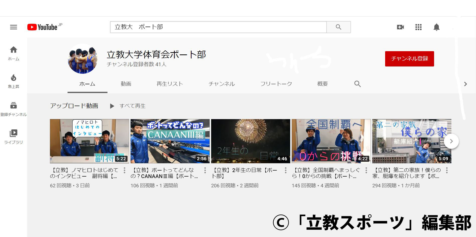Open Trending (急上昇) in sidebar
This screenshot has height=237, width=476.
pos(14,81)
